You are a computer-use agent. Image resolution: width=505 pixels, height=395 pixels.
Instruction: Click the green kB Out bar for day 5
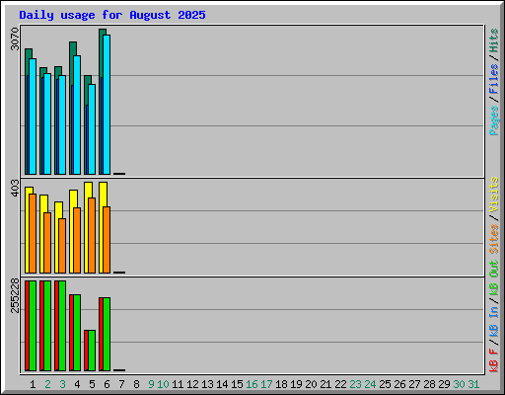(x=92, y=351)
